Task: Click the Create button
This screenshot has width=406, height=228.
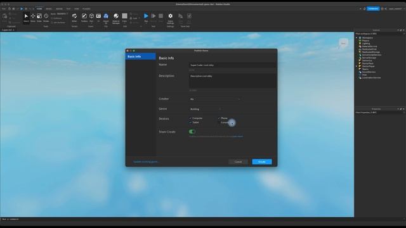Action: pos(262,162)
